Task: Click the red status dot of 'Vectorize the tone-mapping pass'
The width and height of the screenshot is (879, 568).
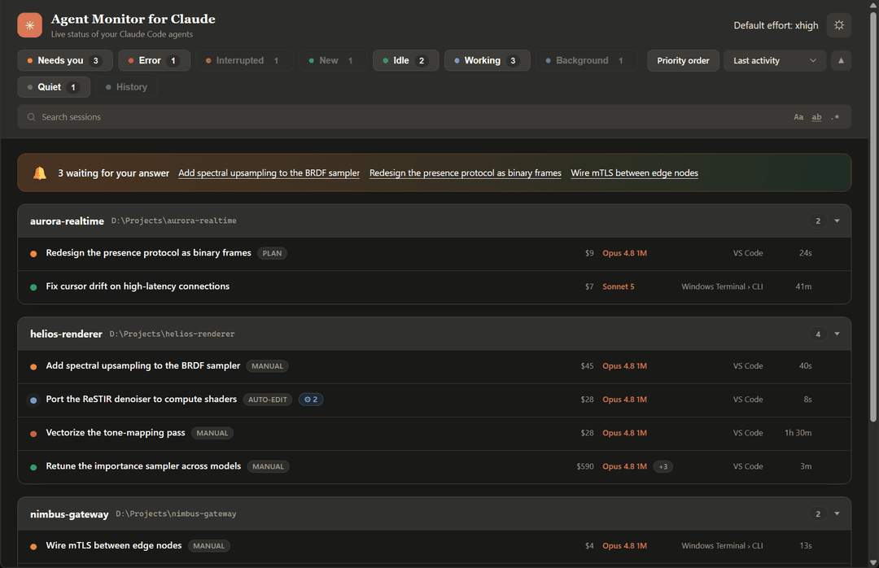Action: [x=33, y=434]
